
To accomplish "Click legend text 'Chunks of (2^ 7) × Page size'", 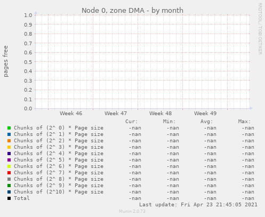I will point(59,173).
